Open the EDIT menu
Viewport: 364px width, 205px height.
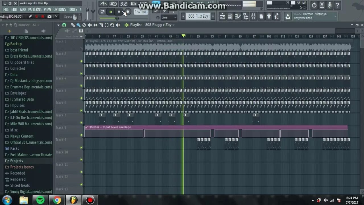coord(15,9)
